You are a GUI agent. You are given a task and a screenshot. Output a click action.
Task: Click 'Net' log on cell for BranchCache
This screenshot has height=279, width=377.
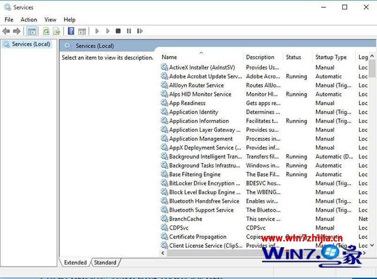coord(363,219)
